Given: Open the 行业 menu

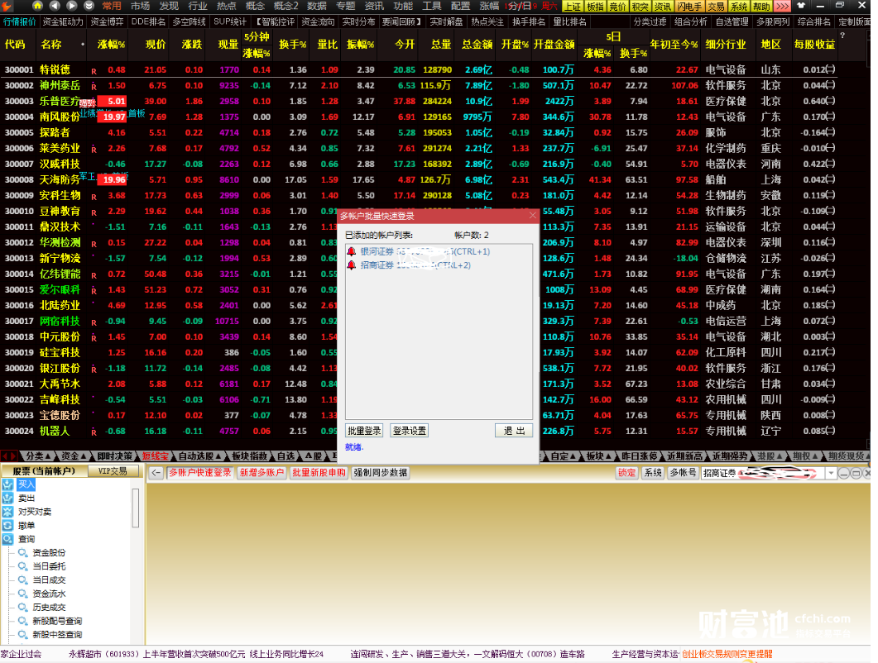Looking at the screenshot, I should pyautogui.click(x=198, y=6).
